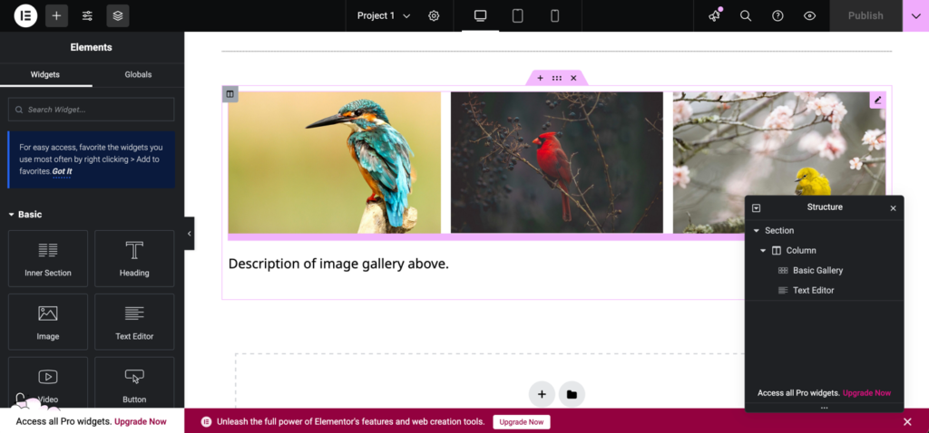Open site settings sliders icon
The image size is (929, 433).
[87, 16]
